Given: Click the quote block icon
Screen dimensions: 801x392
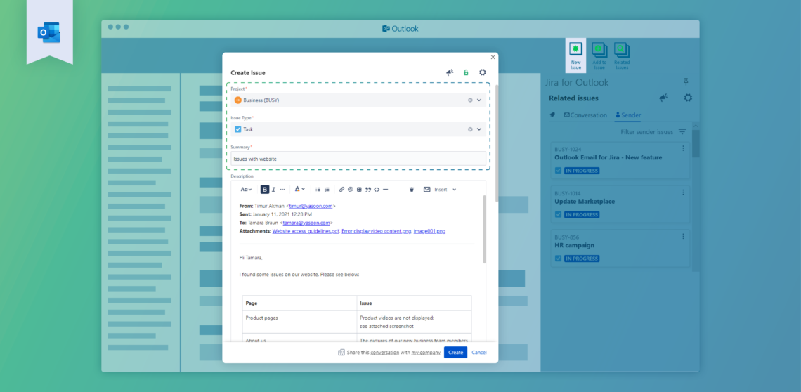Looking at the screenshot, I should tap(367, 190).
